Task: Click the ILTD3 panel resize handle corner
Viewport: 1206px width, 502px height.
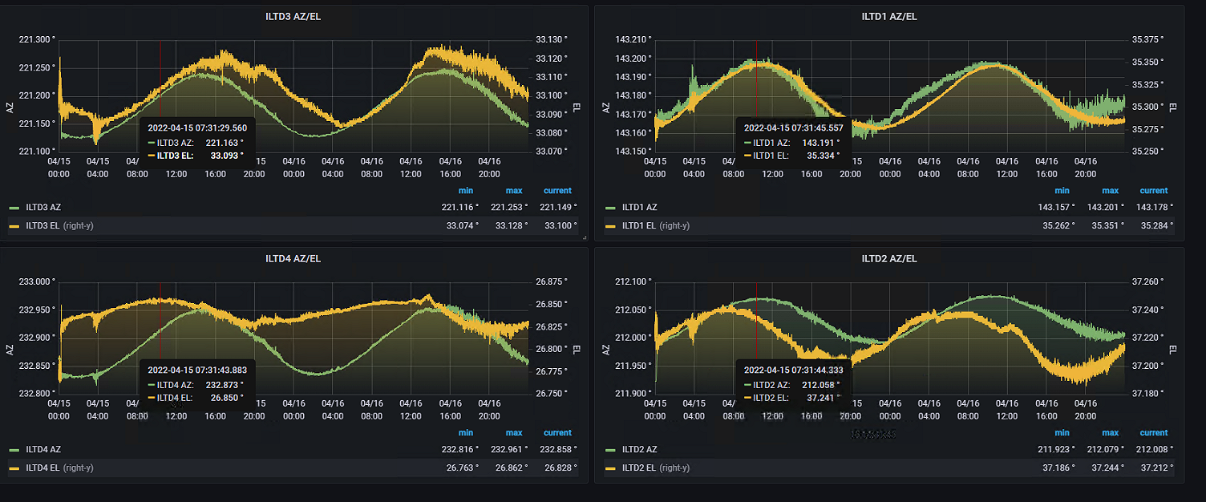Action: coord(585,237)
